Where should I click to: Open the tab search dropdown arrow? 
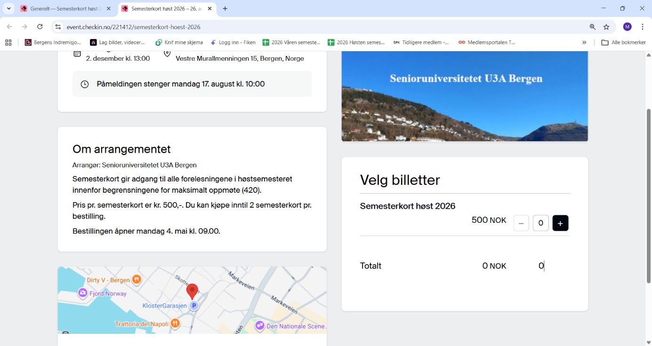pyautogui.click(x=8, y=8)
